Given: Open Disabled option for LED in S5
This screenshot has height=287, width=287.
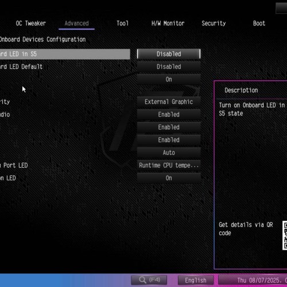Looking at the screenshot, I should tap(169, 54).
